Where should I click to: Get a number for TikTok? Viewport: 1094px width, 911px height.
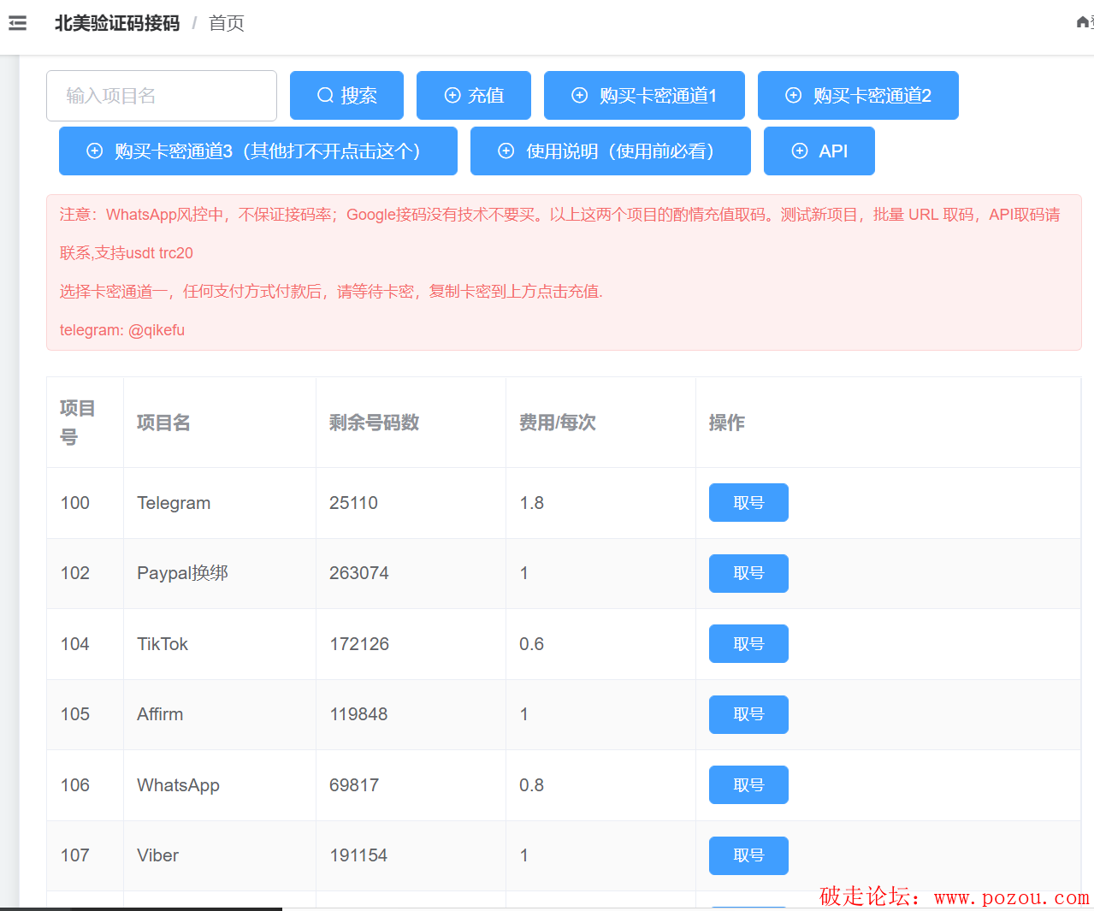(748, 643)
